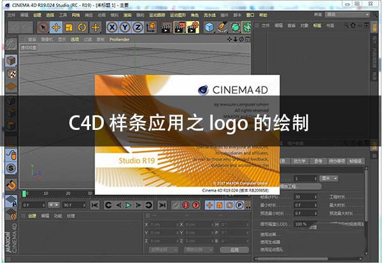Viewport: 382px width, 263px height.
Task: Toggle Scale keyframe recording icon
Action: click(x=219, y=205)
